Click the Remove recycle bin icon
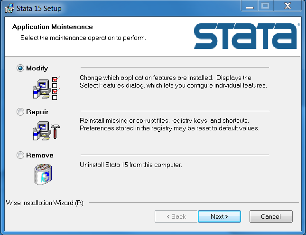The image size is (306, 235). 43,174
